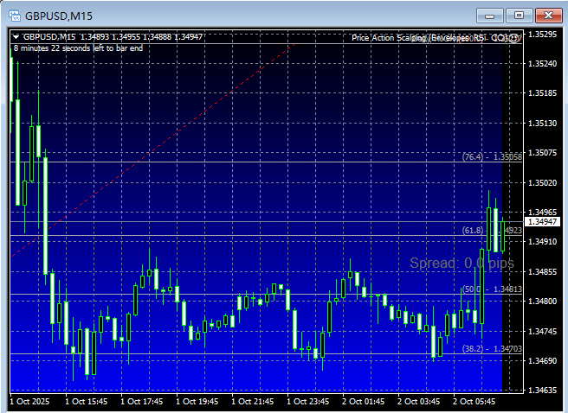
Task: Click the GBPUSD,M15 window title text
Action: click(59, 16)
